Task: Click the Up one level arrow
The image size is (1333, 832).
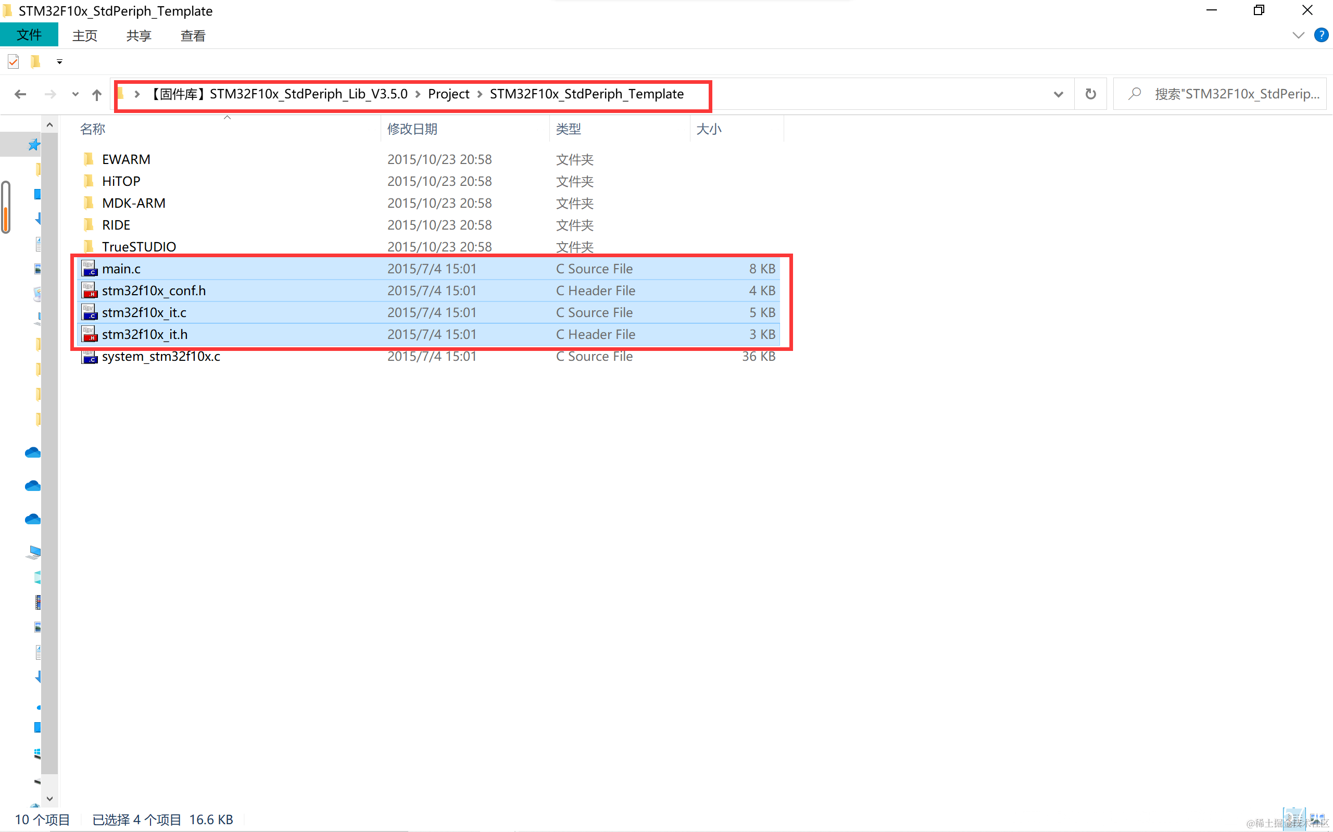Action: (97, 94)
